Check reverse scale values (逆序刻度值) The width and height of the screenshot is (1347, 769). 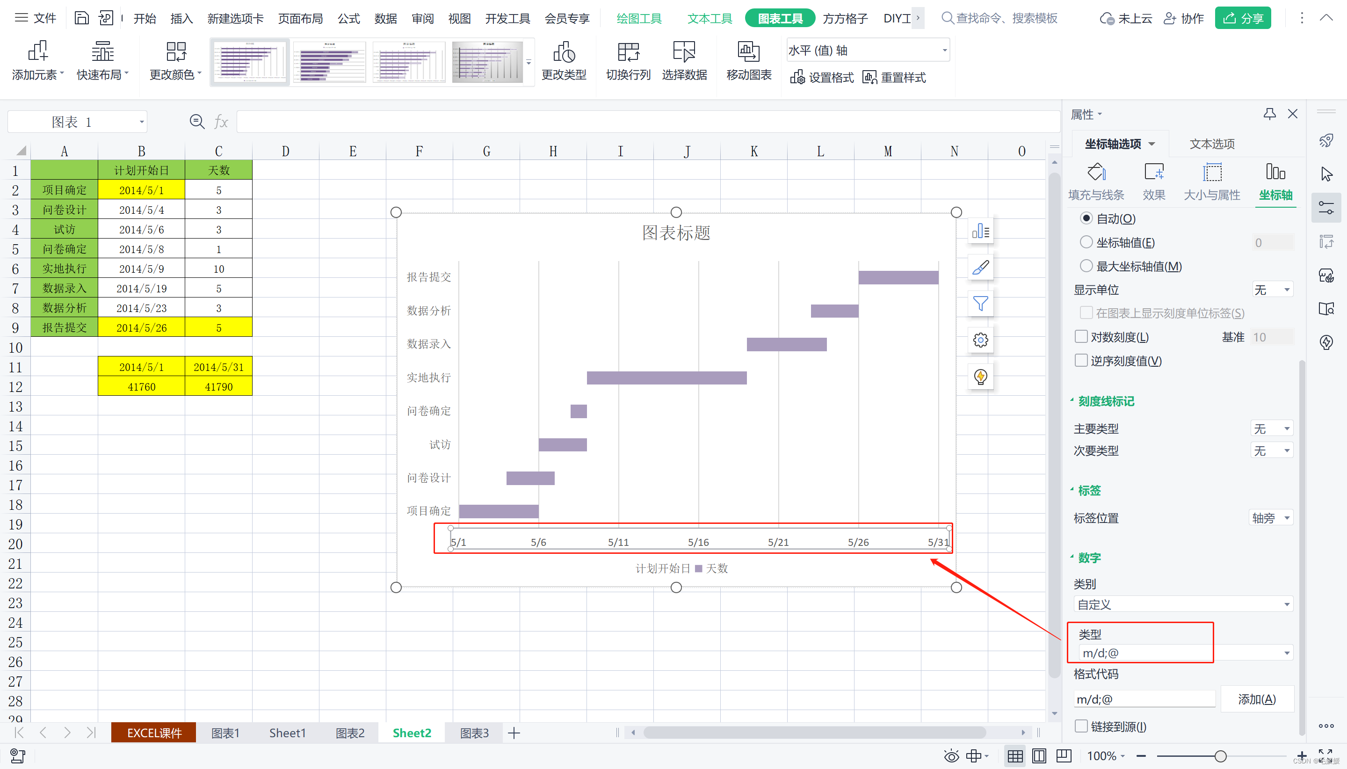coord(1081,360)
